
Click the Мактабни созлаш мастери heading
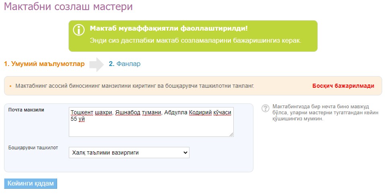[68, 7]
